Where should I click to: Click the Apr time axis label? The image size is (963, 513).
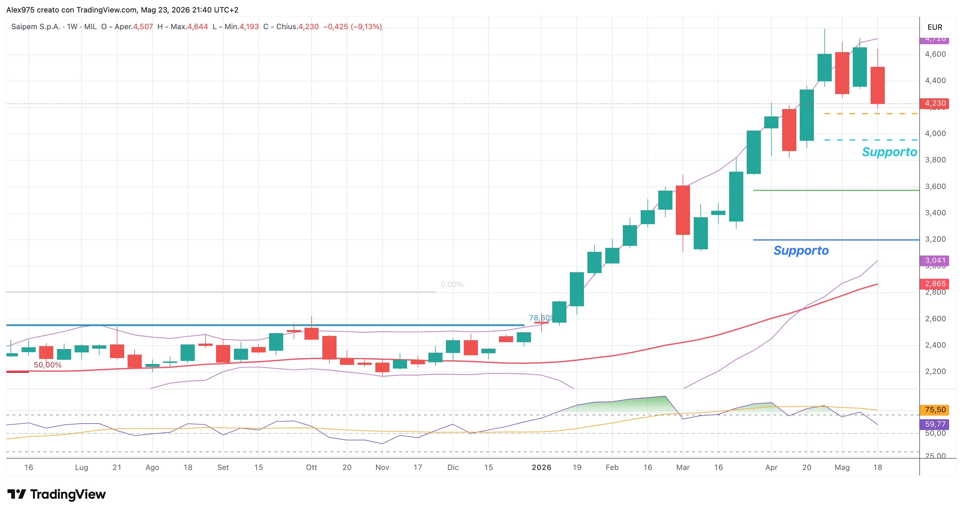[771, 467]
